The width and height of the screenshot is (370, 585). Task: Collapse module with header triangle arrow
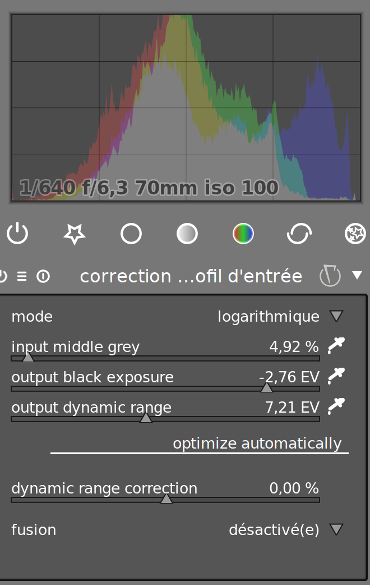click(357, 275)
